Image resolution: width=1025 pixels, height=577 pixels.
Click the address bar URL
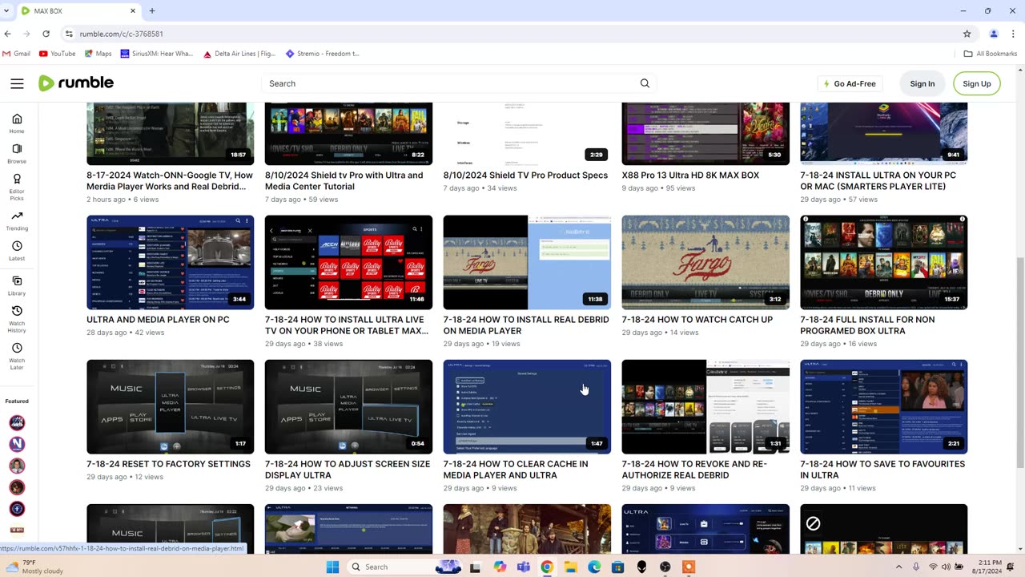[x=122, y=34]
